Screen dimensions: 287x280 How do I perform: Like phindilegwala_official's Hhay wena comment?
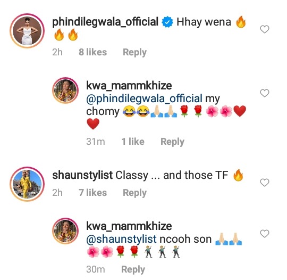click(265, 29)
